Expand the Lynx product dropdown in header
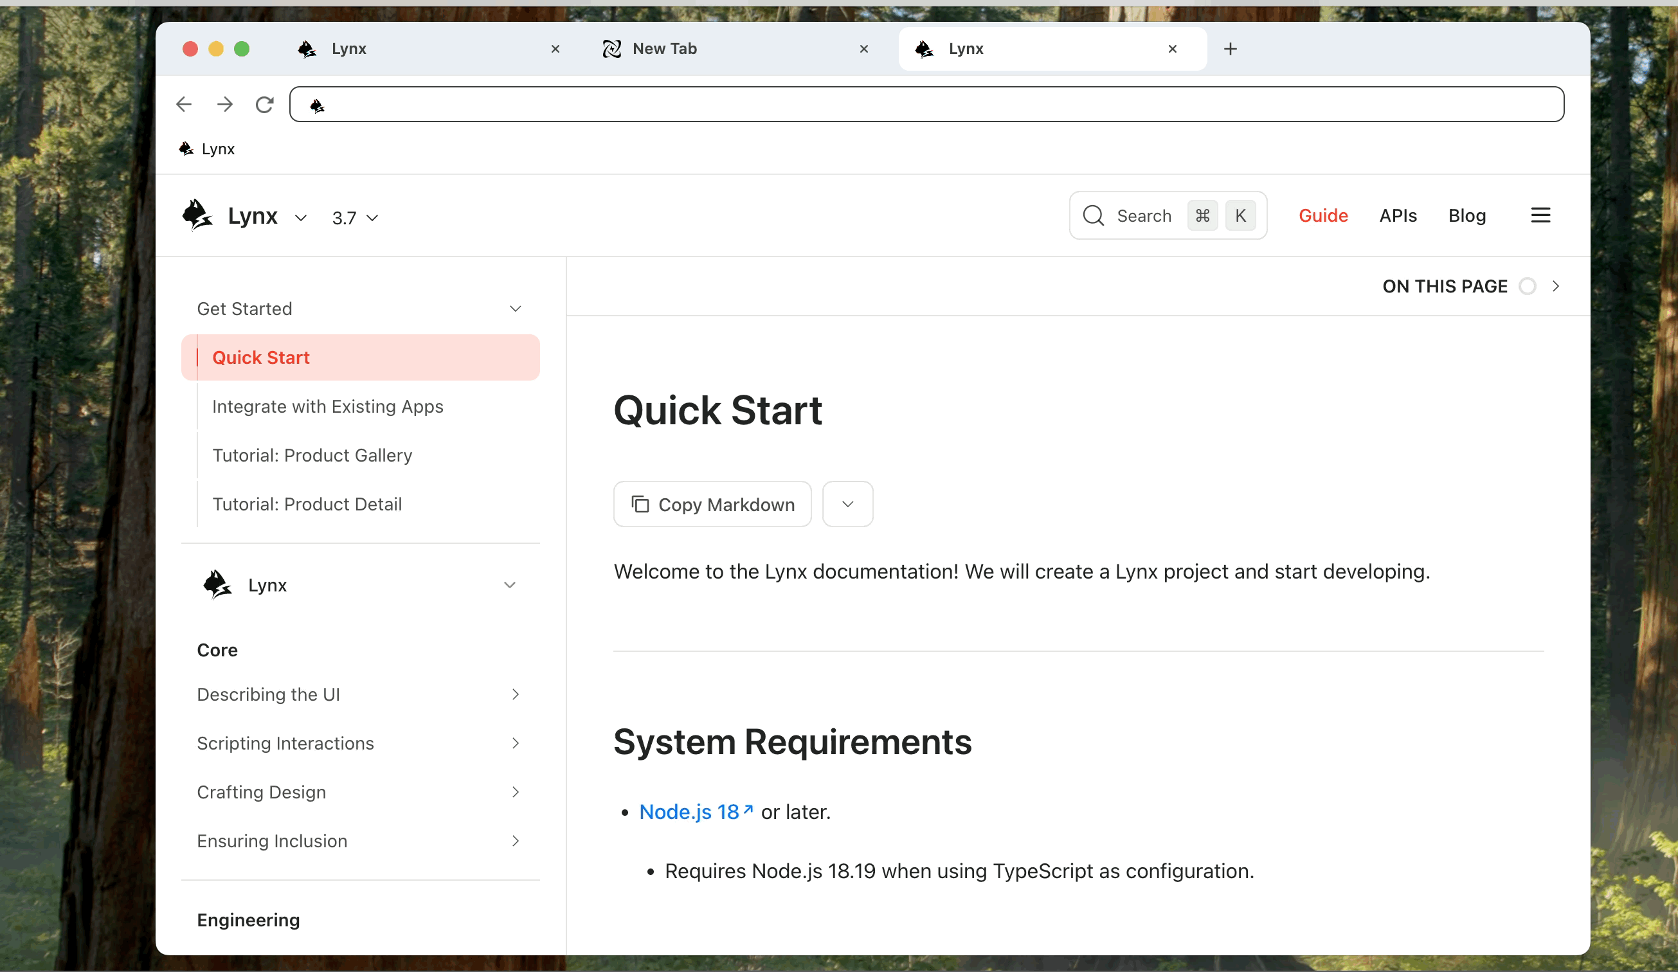 (301, 218)
